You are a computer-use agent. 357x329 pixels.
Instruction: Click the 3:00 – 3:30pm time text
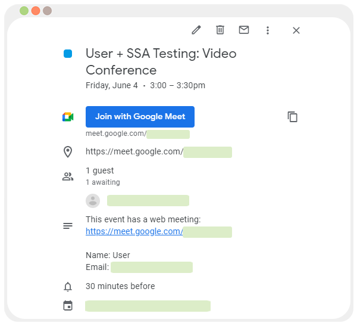[177, 85]
